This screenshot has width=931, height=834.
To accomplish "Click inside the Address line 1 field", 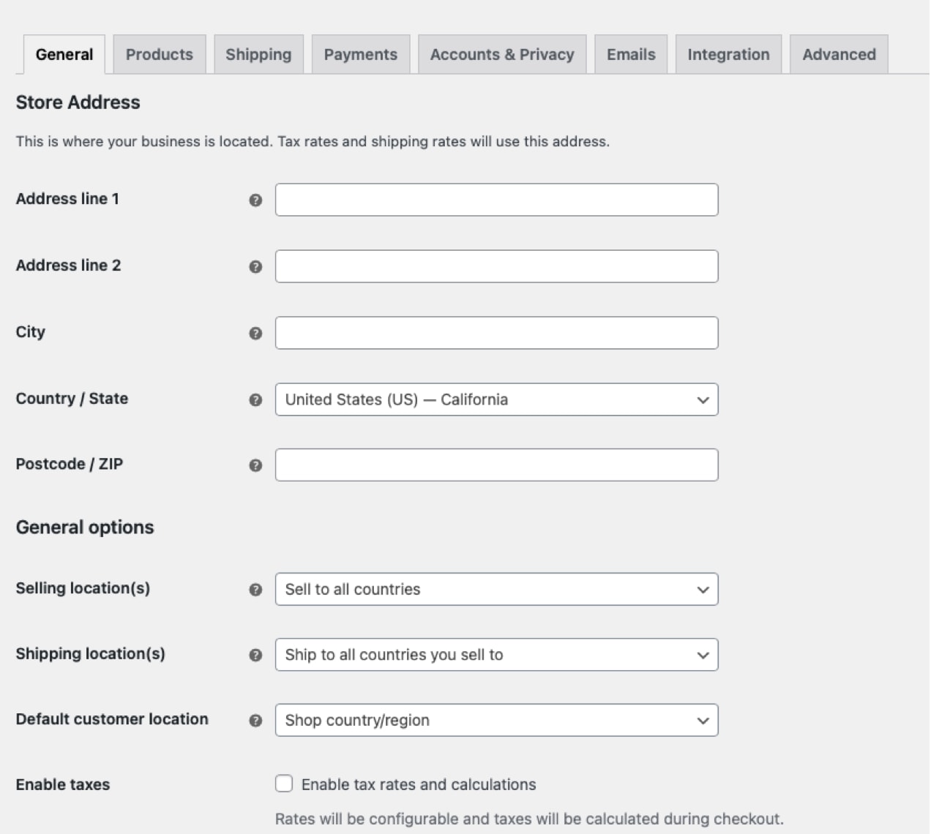I will pos(496,200).
